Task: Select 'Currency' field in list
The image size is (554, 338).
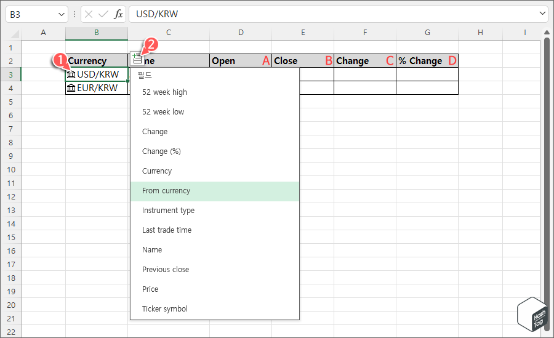Action: tap(215, 172)
